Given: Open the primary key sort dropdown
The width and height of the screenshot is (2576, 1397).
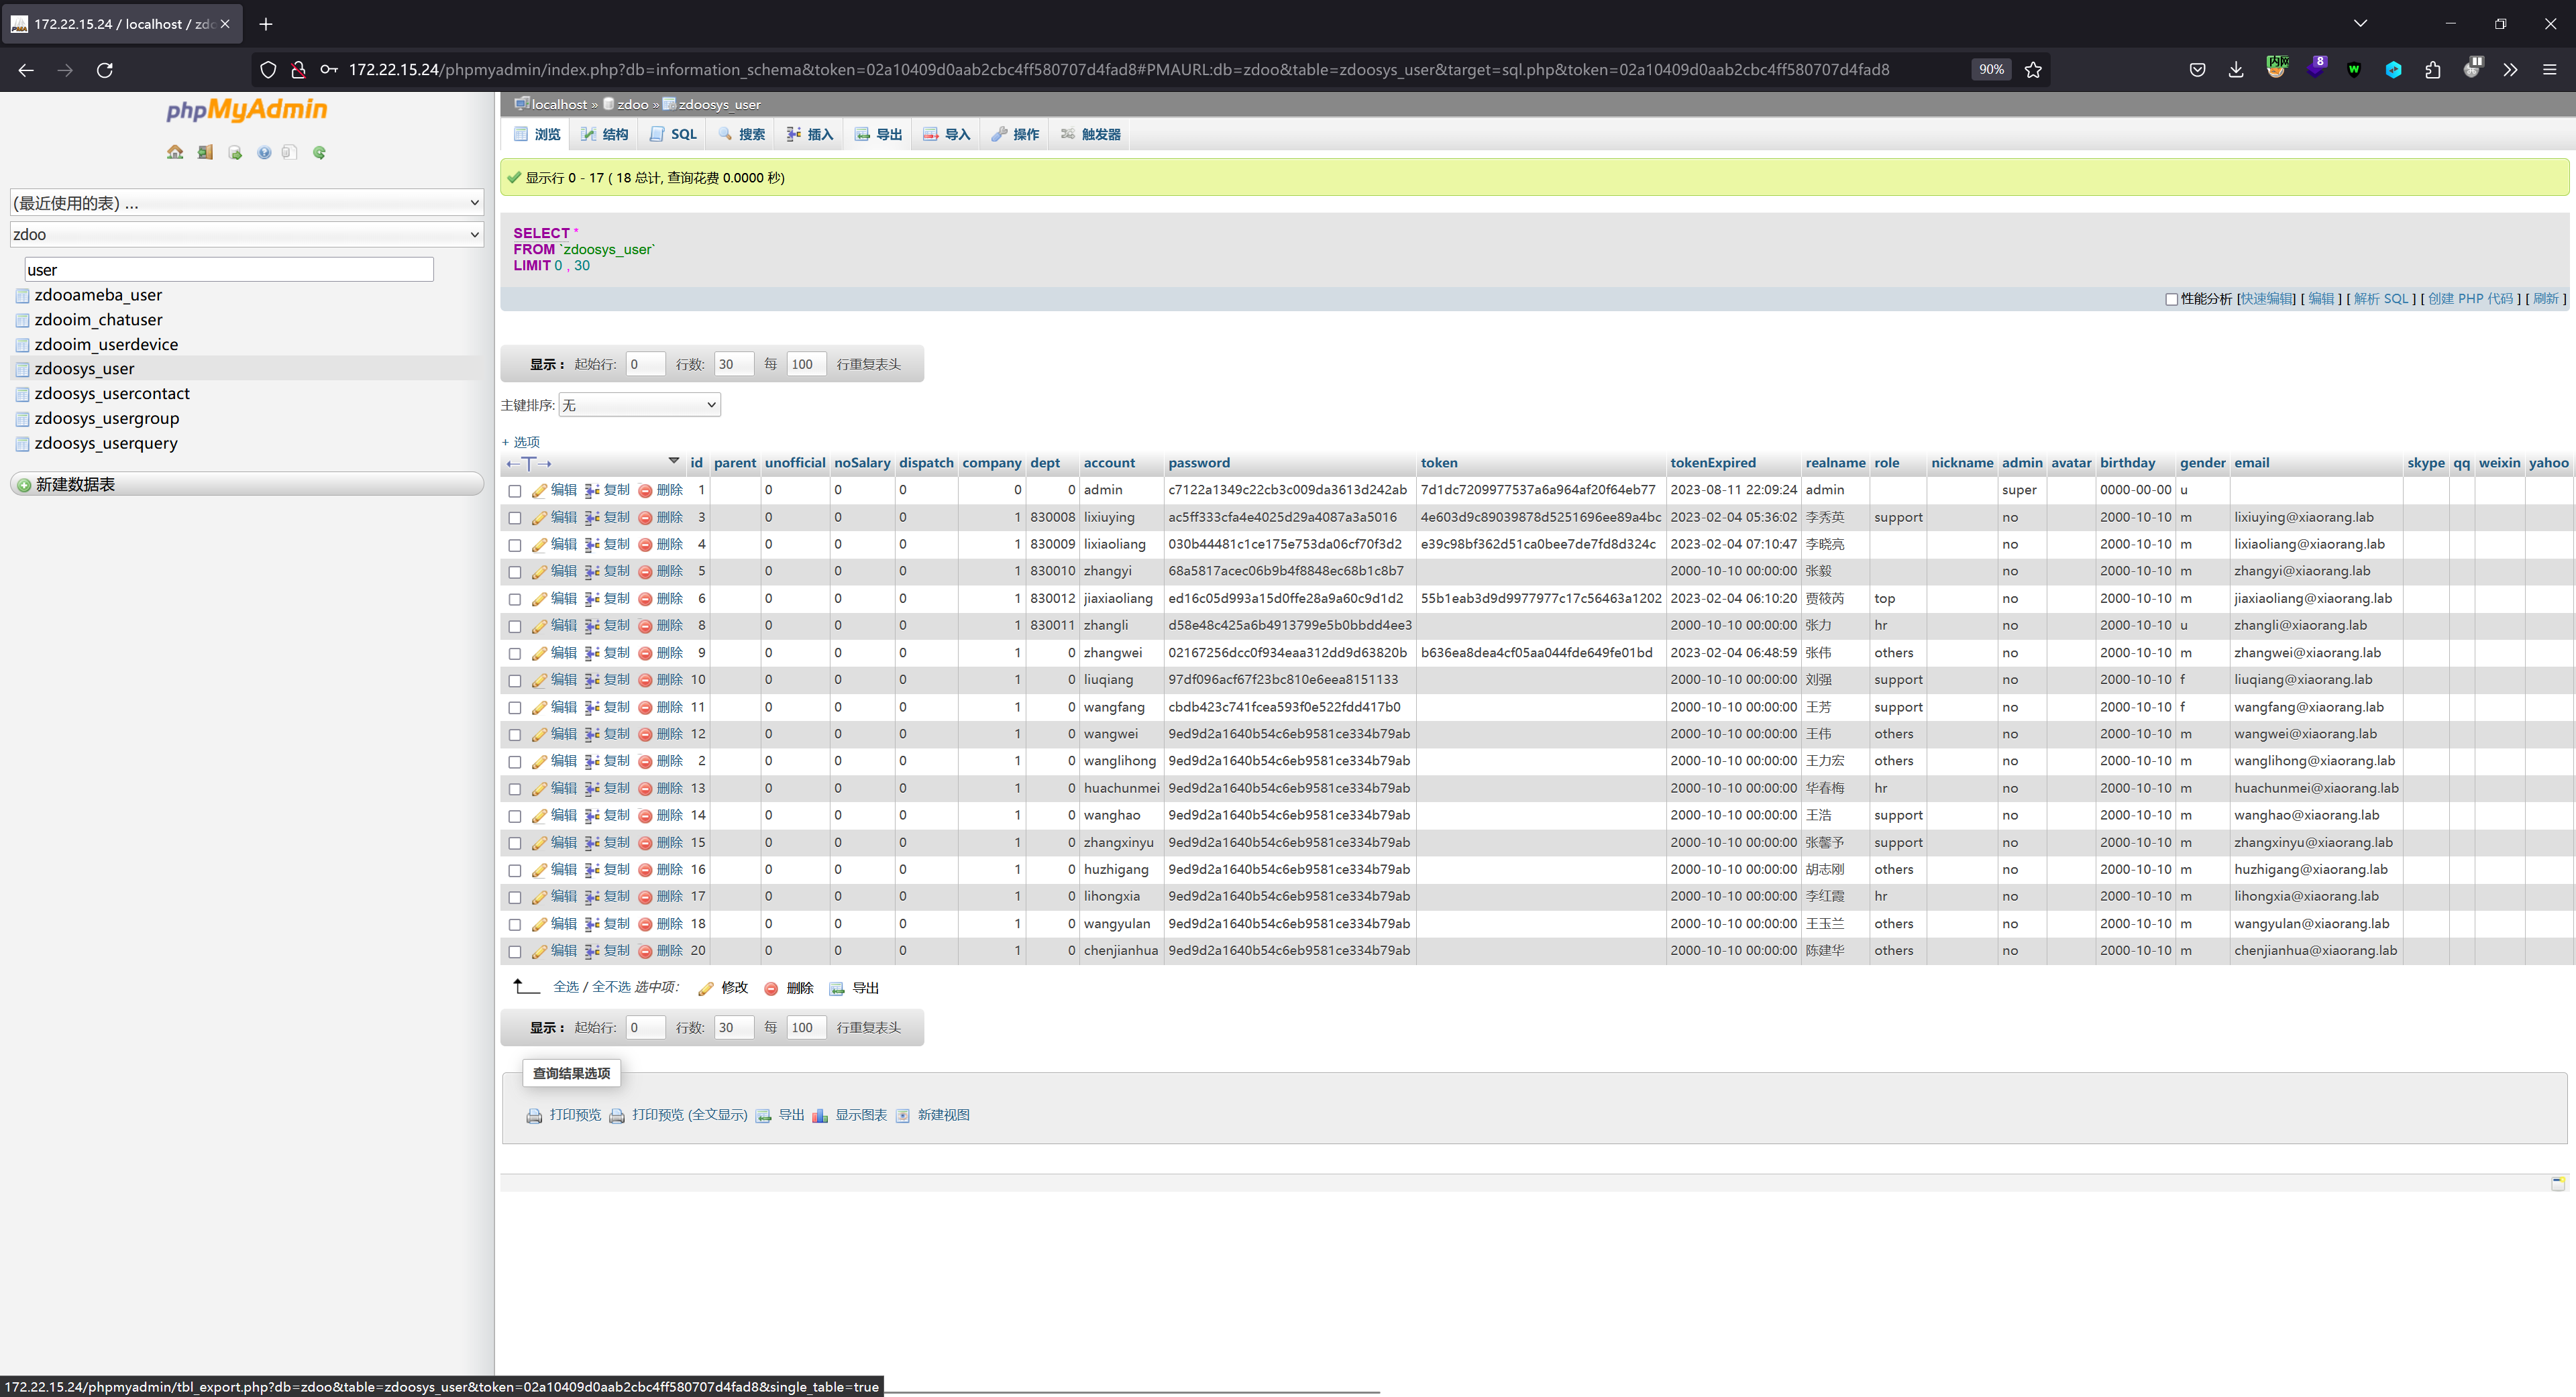Looking at the screenshot, I should (x=639, y=405).
